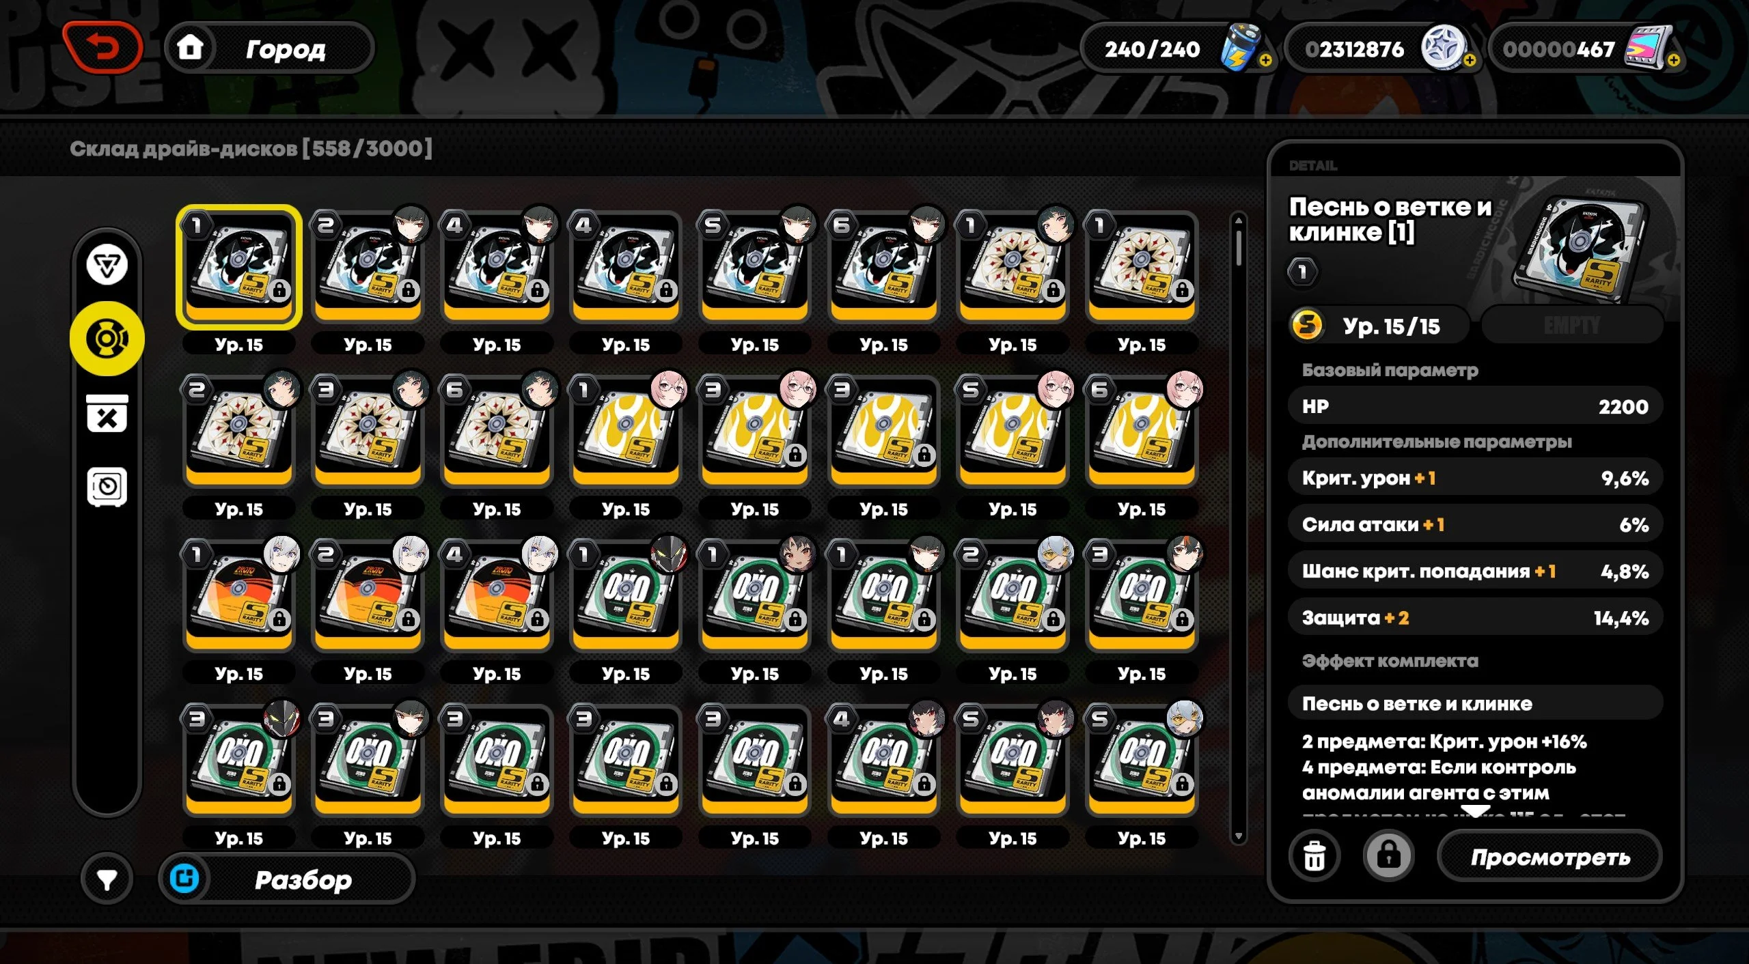Open the materials box sidebar icon
The height and width of the screenshot is (964, 1749).
point(107,414)
